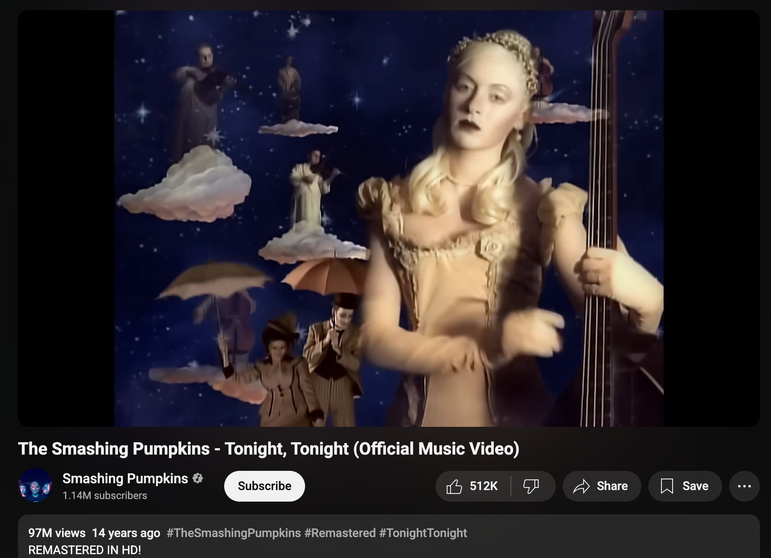
Task: Open the three-dot more actions menu
Action: tap(744, 486)
